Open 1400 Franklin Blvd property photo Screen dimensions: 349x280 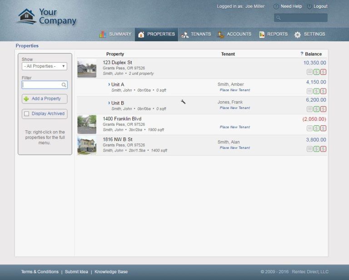point(87,124)
